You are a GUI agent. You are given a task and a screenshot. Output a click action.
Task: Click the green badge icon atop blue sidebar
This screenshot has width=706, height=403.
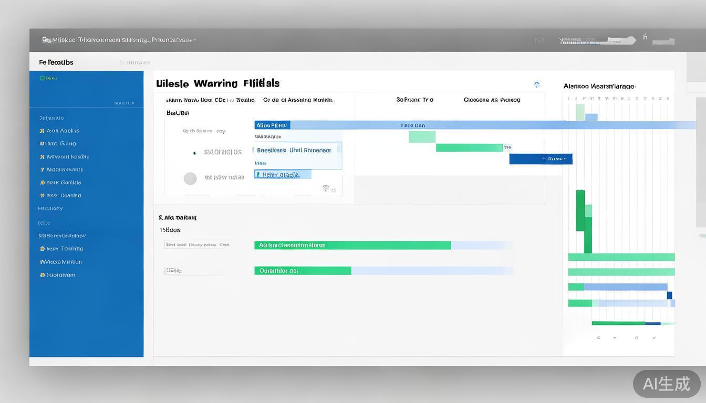pos(43,78)
